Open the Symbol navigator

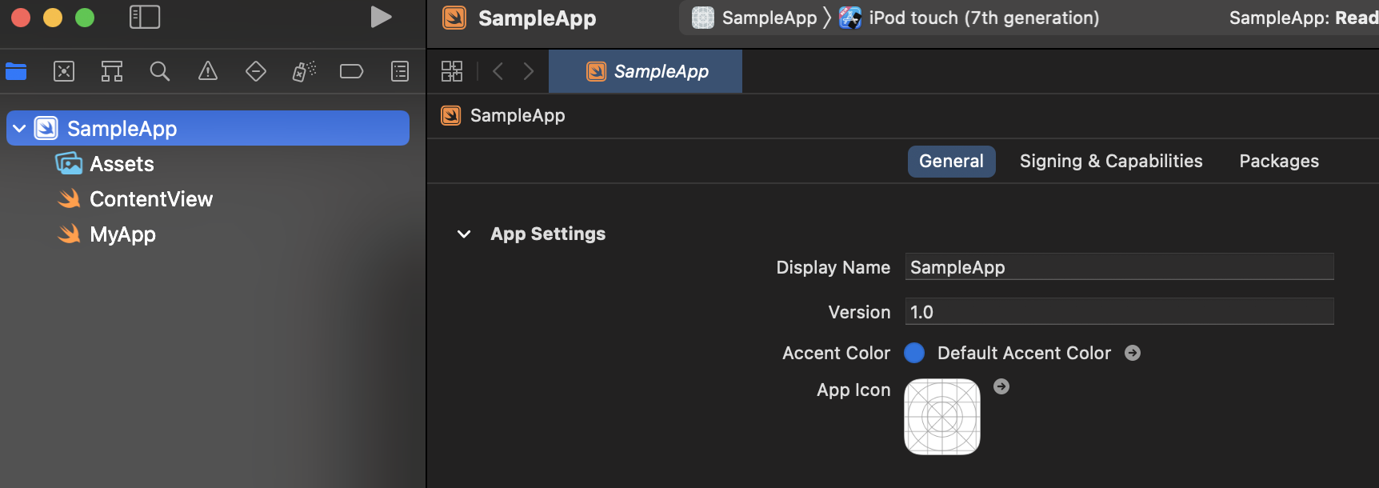coord(112,71)
